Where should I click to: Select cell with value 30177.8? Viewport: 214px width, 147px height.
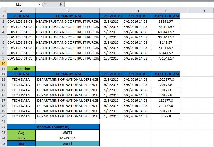166,95
